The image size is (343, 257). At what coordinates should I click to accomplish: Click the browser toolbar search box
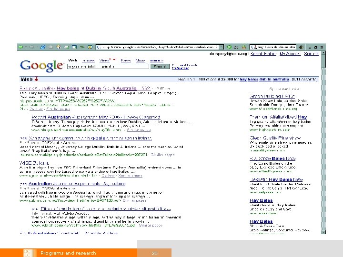pos(273,47)
